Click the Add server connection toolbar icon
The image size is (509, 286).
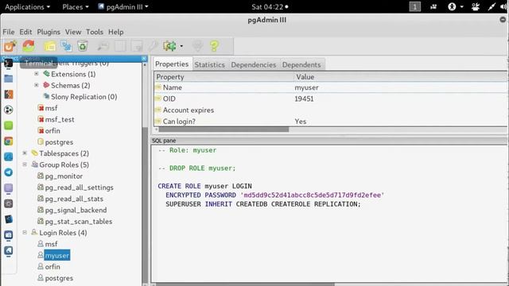pyautogui.click(x=10, y=46)
